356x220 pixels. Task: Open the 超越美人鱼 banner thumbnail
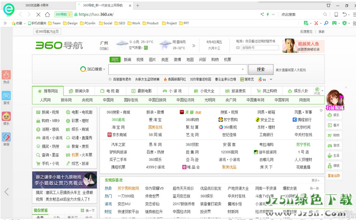pyautogui.click(x=303, y=46)
